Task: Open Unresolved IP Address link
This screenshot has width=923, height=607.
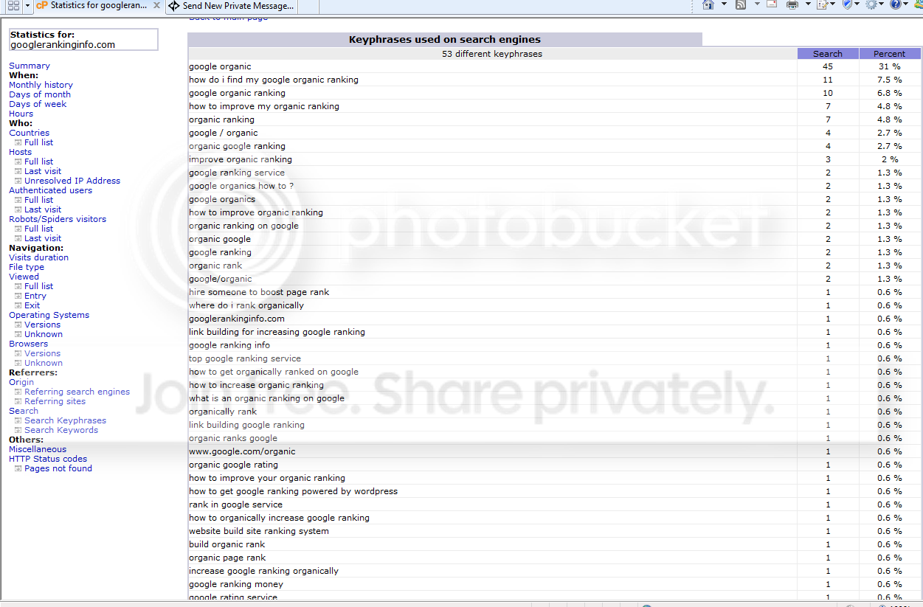Action: (x=72, y=181)
